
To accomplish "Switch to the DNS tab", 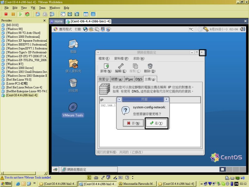I will point(139,79).
